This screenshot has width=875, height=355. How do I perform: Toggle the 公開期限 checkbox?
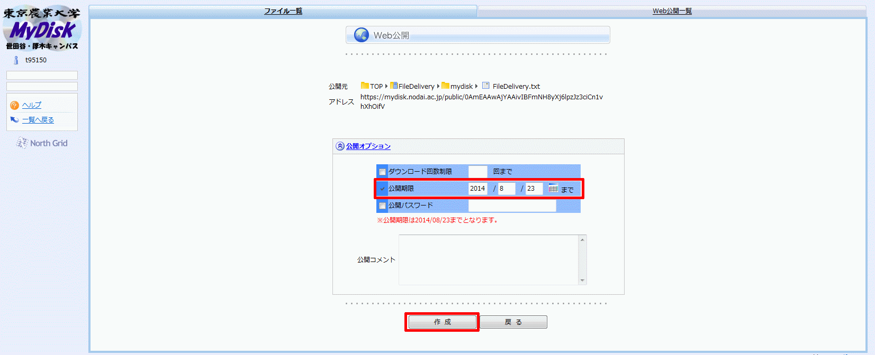point(382,189)
